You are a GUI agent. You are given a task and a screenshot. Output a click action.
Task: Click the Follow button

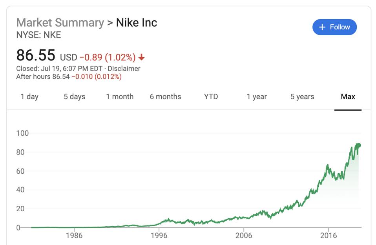[x=334, y=27]
